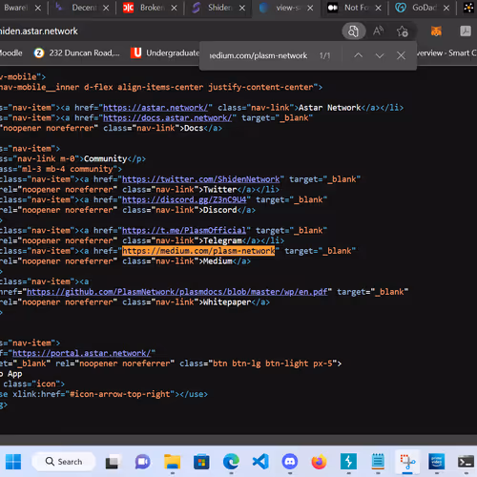Click the 'btn btn-lg btn-light px-5' class text
Image resolution: width=477 pixels, height=477 pixels.
pyautogui.click(x=273, y=363)
